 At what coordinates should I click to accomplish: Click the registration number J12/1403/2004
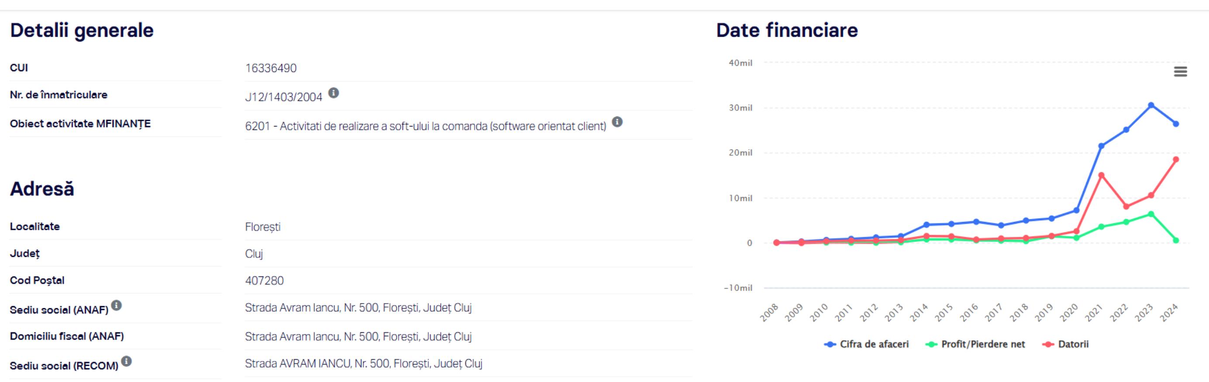283,97
